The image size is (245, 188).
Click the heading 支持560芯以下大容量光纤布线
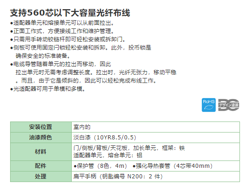[x=70, y=13]
